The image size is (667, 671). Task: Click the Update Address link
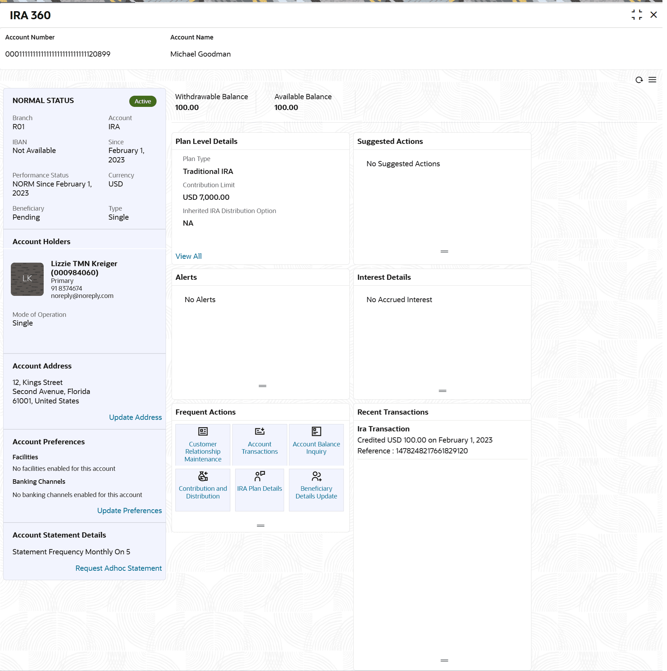coord(136,417)
